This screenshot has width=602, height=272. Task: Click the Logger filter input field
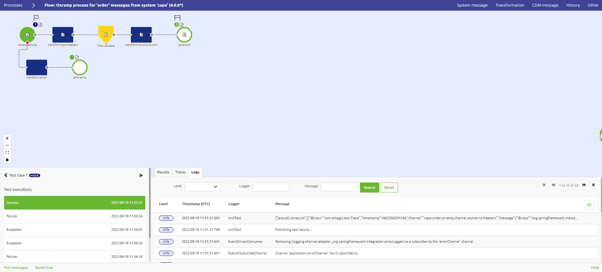[x=271, y=187]
